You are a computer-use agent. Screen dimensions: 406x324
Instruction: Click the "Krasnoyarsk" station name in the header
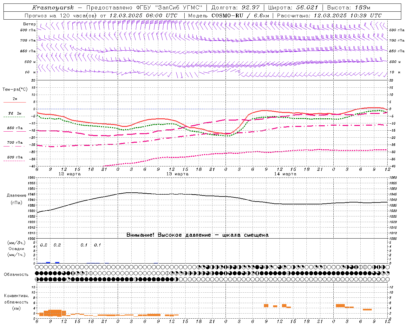53,8
